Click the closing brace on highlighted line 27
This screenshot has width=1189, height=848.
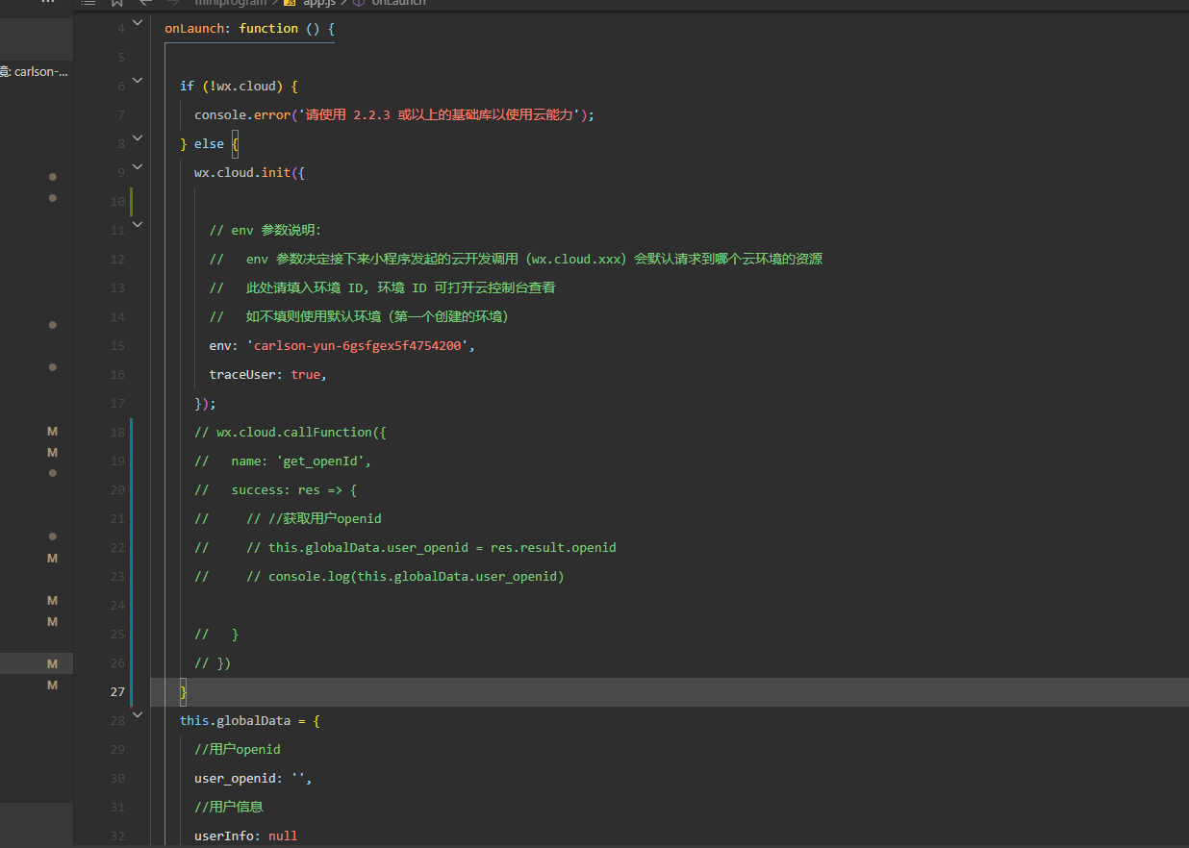(184, 692)
